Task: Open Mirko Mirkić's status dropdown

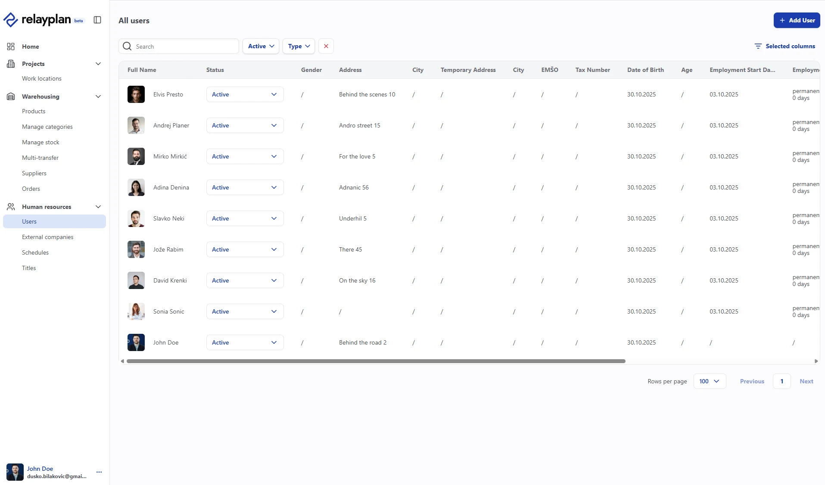Action: 245,156
